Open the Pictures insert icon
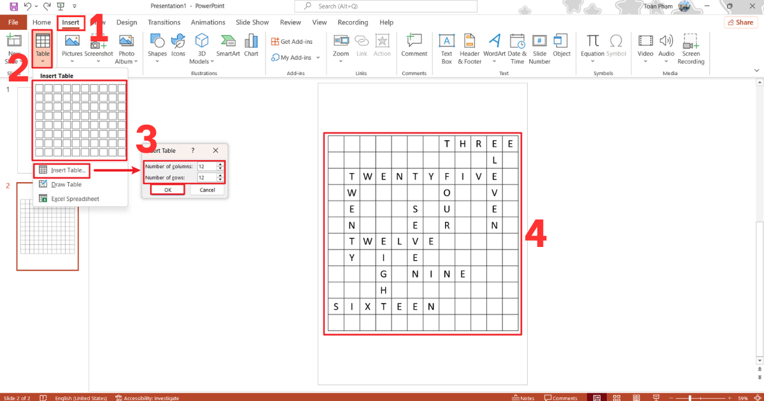This screenshot has height=401, width=764. pos(72,41)
